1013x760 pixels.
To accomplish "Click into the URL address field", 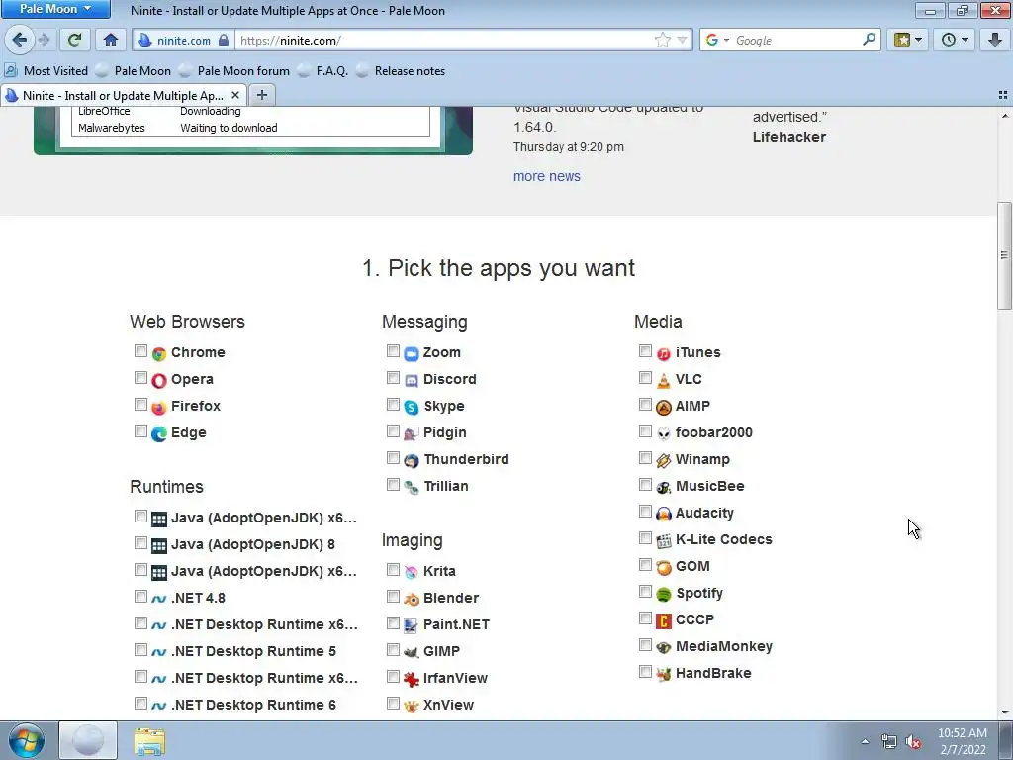I will [x=446, y=40].
